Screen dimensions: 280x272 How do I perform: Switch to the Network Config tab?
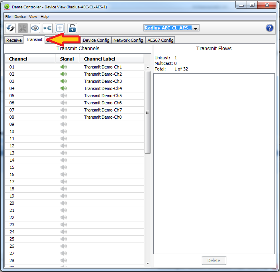tap(128, 40)
